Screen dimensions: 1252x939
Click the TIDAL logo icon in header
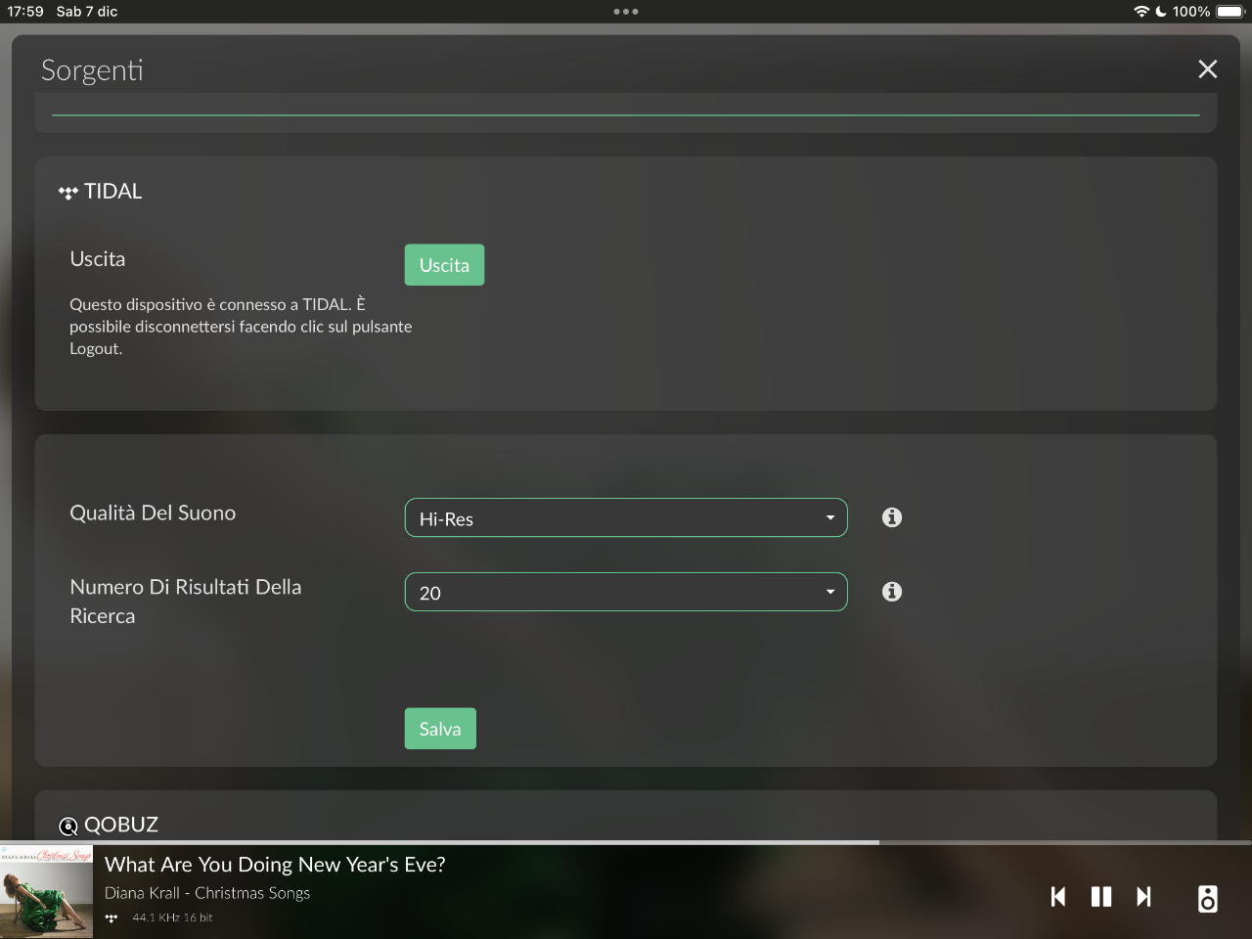(67, 193)
